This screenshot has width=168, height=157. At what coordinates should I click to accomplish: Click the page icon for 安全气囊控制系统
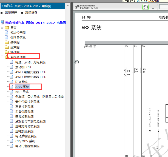(x=12, y=101)
